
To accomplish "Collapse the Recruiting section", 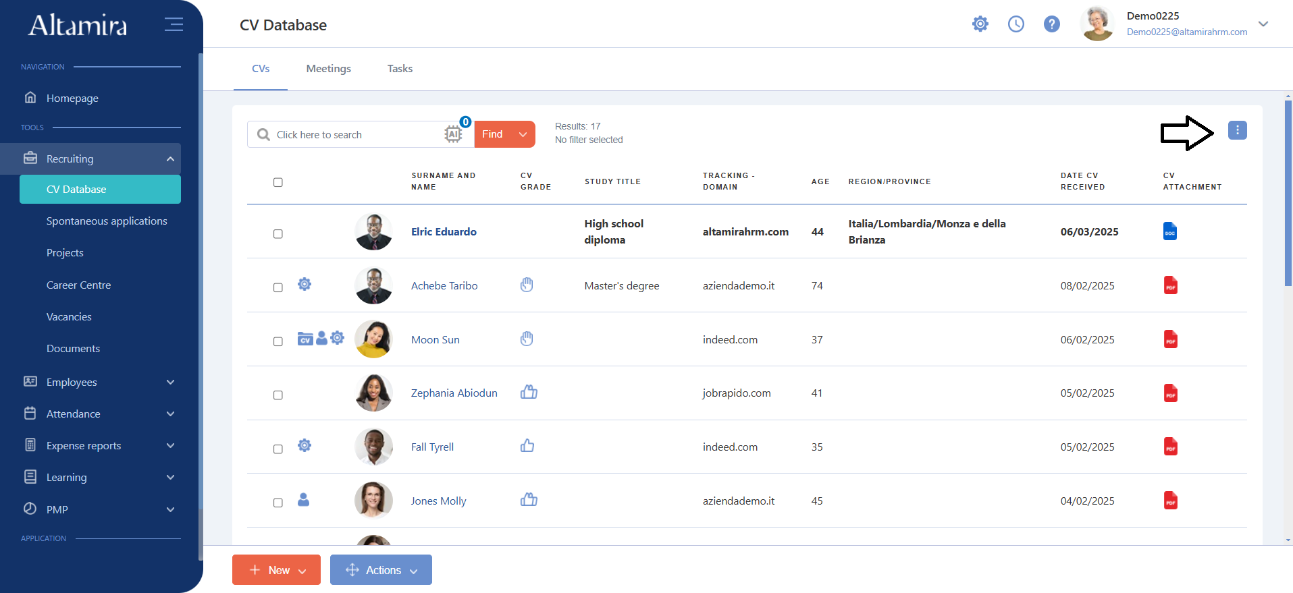I will (x=170, y=159).
